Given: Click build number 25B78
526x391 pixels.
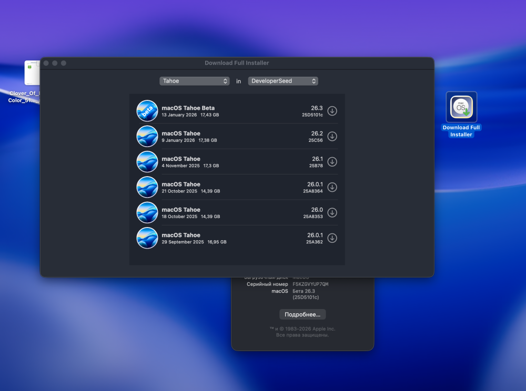Looking at the screenshot, I should [x=316, y=166].
